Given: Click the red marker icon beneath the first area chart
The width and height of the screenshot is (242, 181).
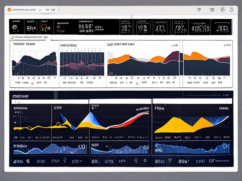Looking at the screenshot, I should (32, 83).
